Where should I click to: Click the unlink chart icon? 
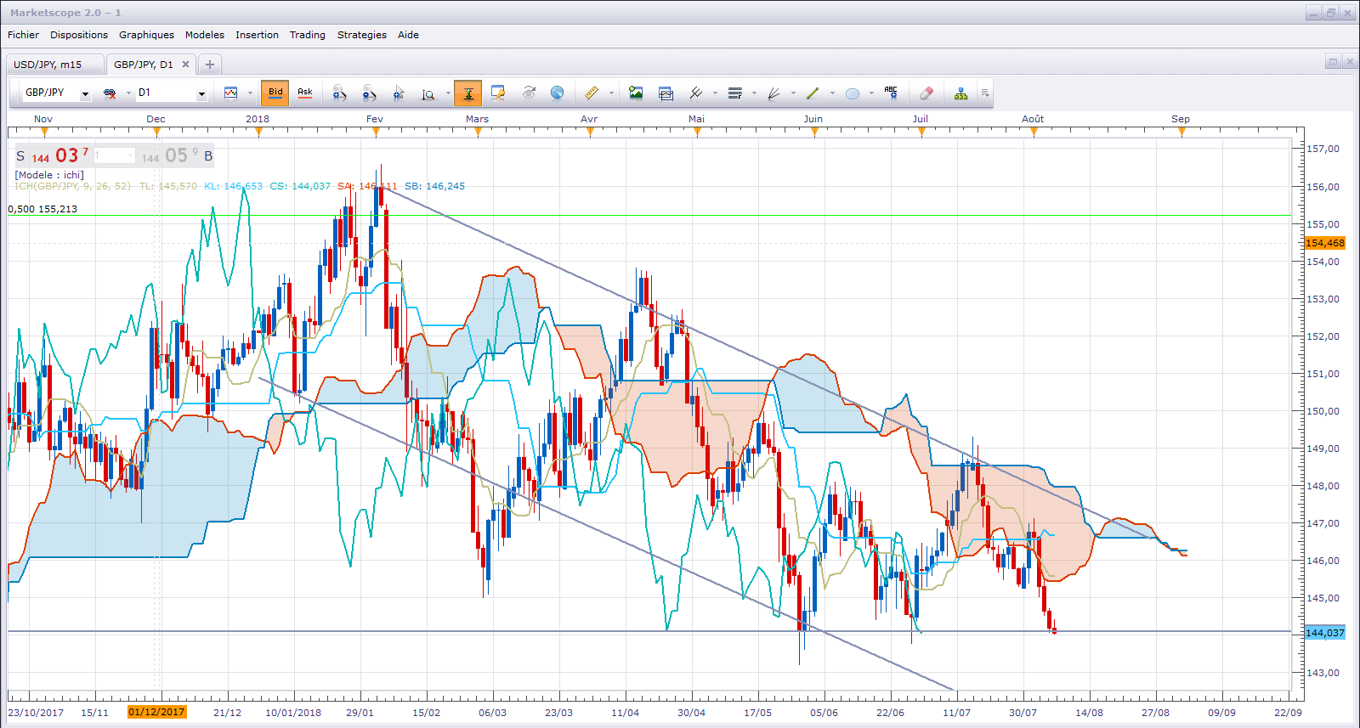110,93
